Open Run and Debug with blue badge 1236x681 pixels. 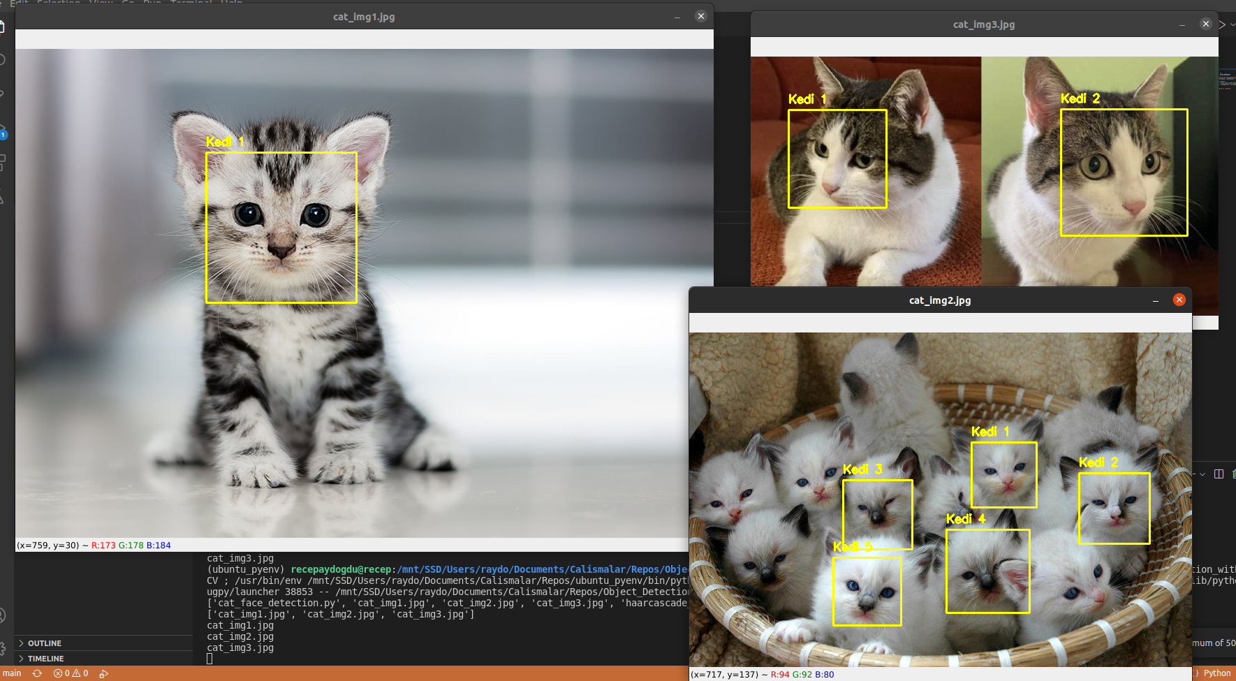point(2,132)
